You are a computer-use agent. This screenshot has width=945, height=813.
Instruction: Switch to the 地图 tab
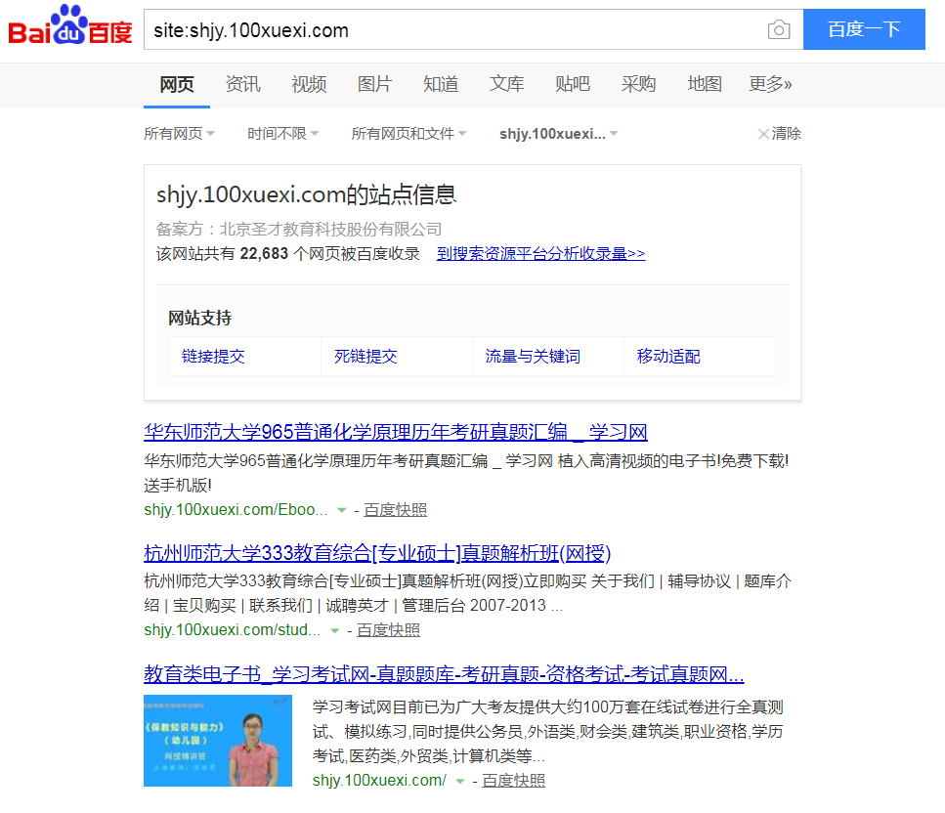click(705, 84)
